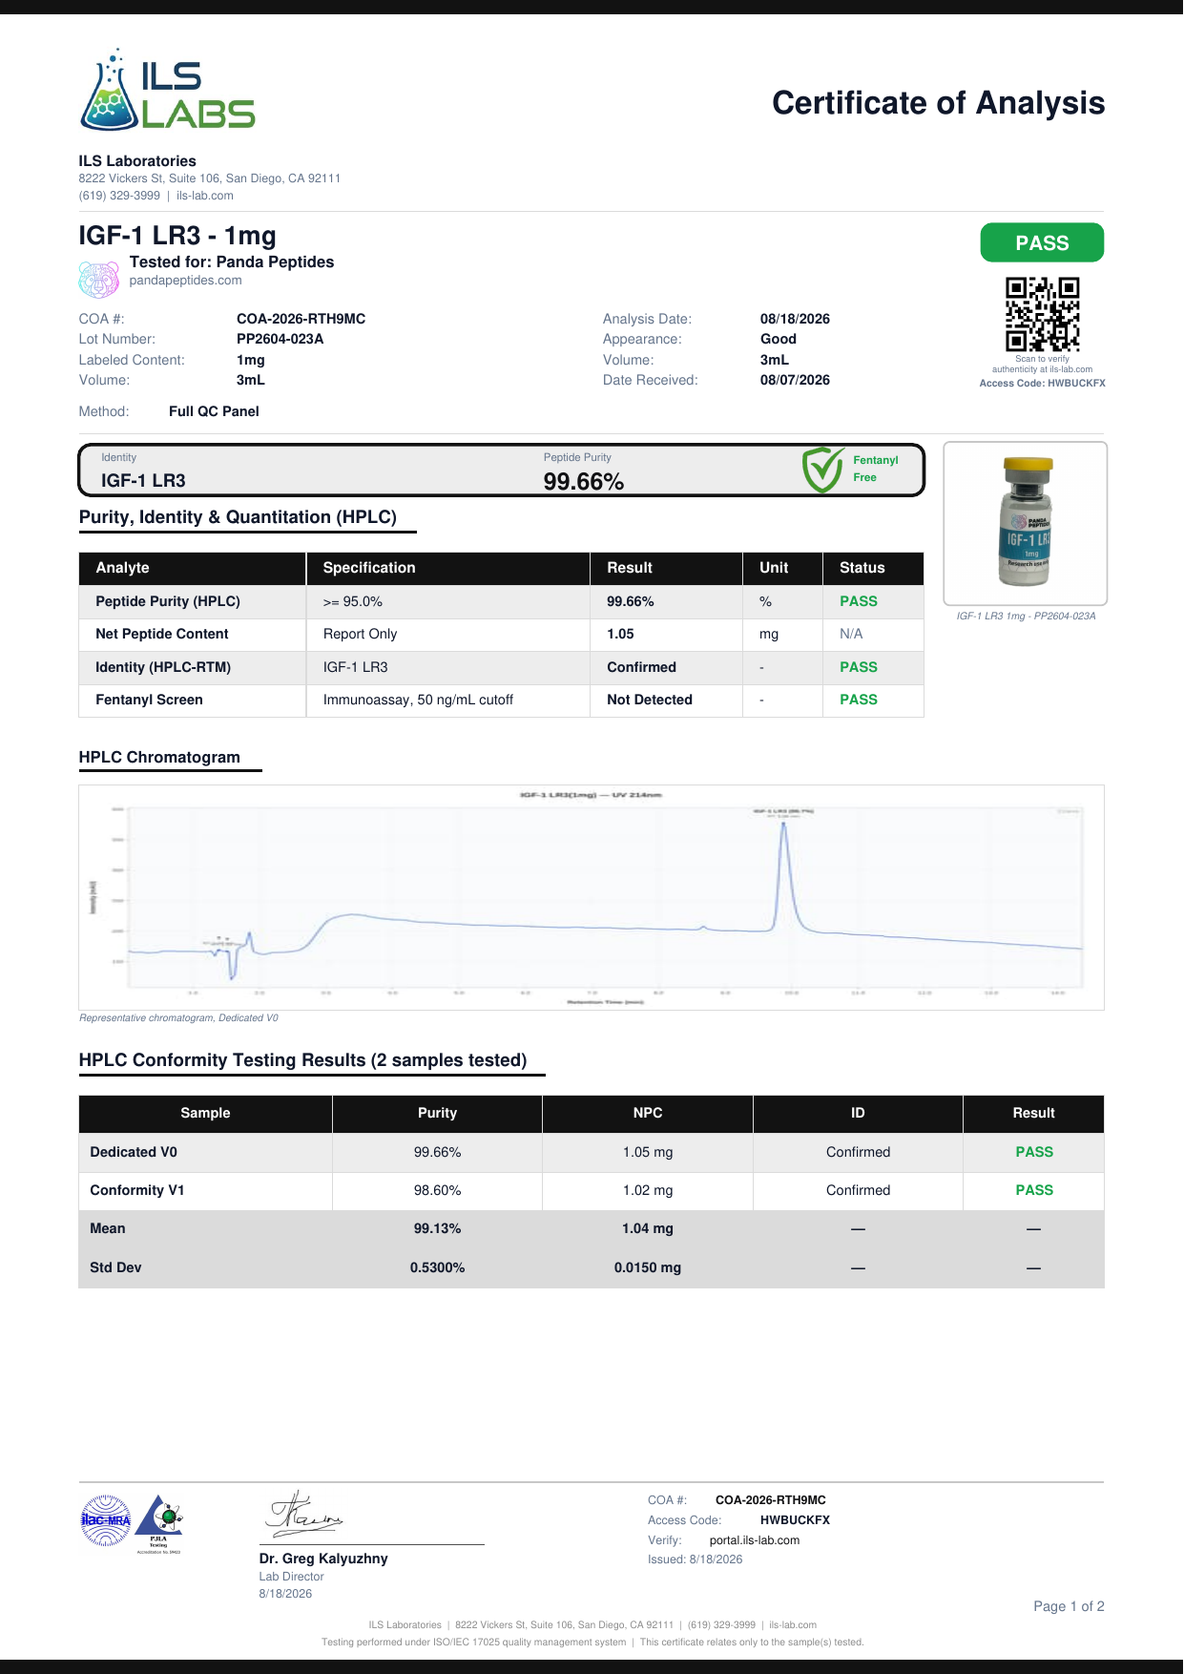Screen dimensions: 1184x1674
Task: Select the Identity (HPLC-RTM) Confirmed result
Action: tap(641, 667)
